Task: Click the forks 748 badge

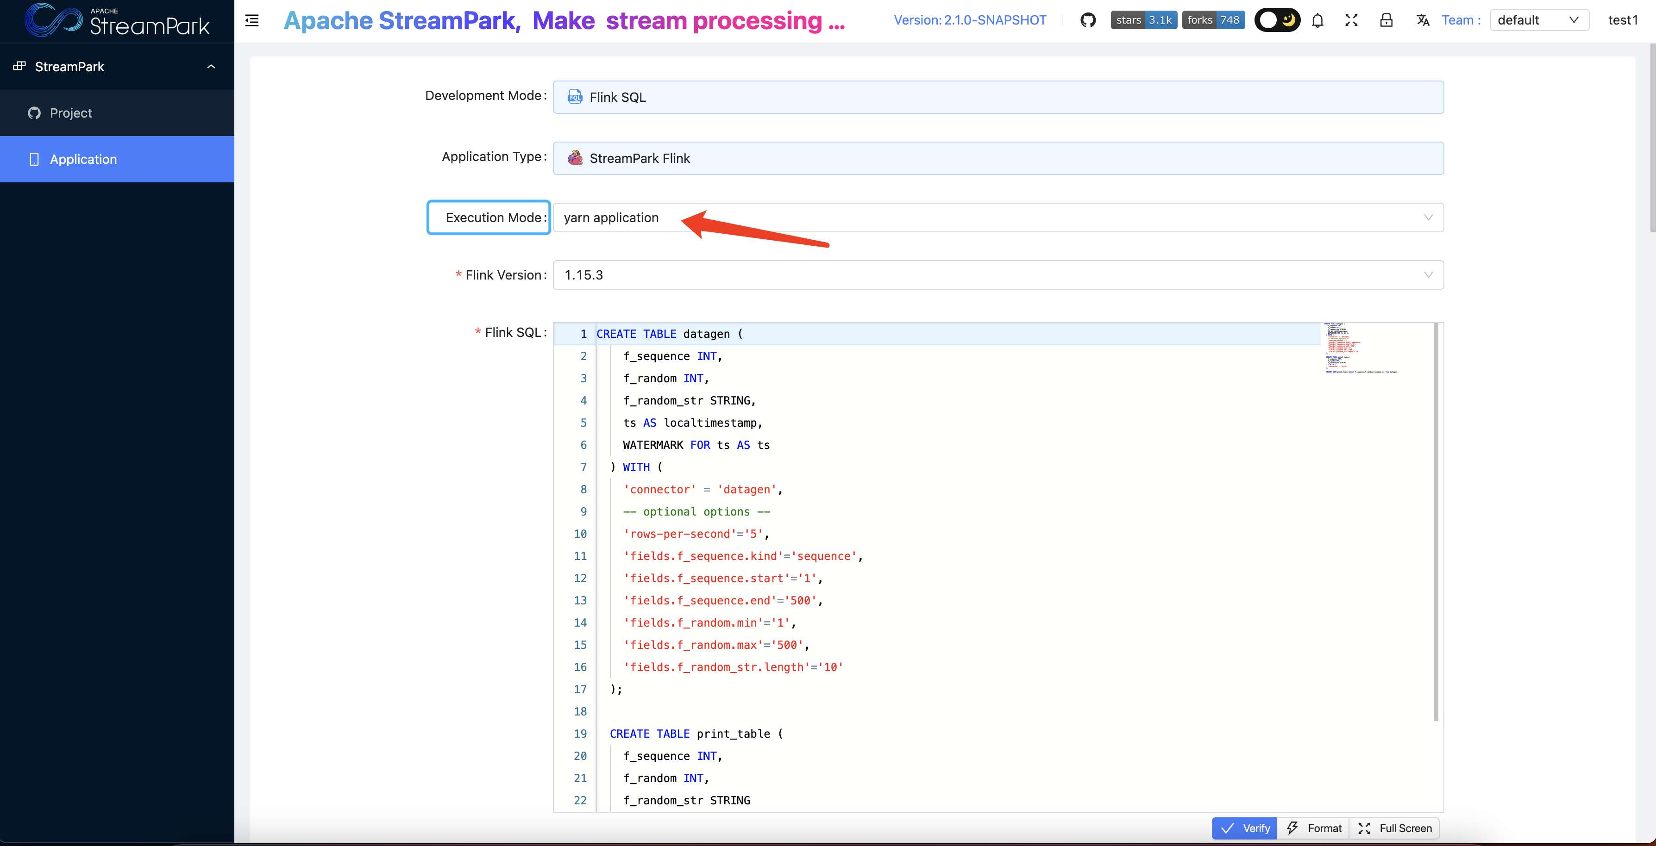Action: pos(1213,20)
